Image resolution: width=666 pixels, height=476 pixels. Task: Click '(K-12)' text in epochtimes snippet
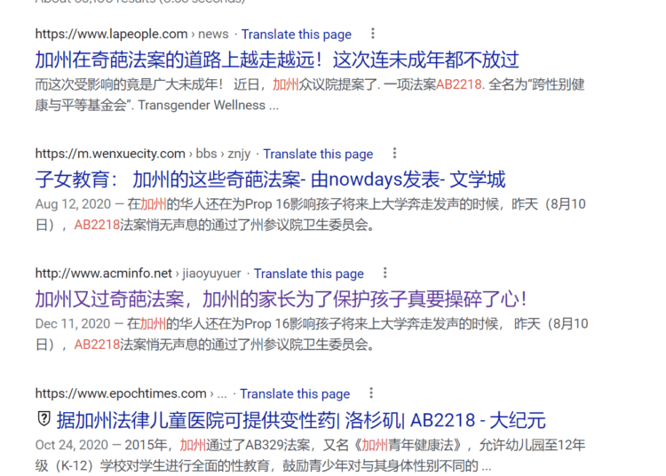(74, 466)
